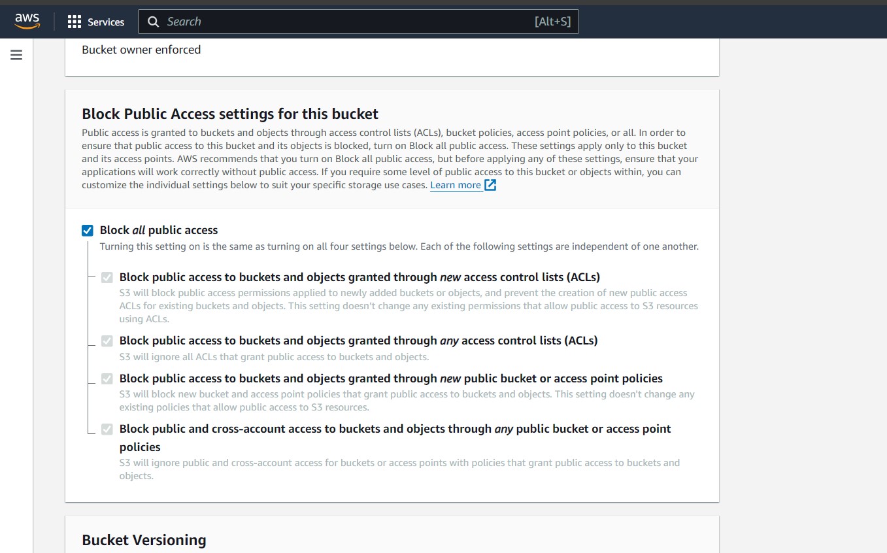
Task: Click the Bucket Versioning heading
Action: click(x=144, y=540)
